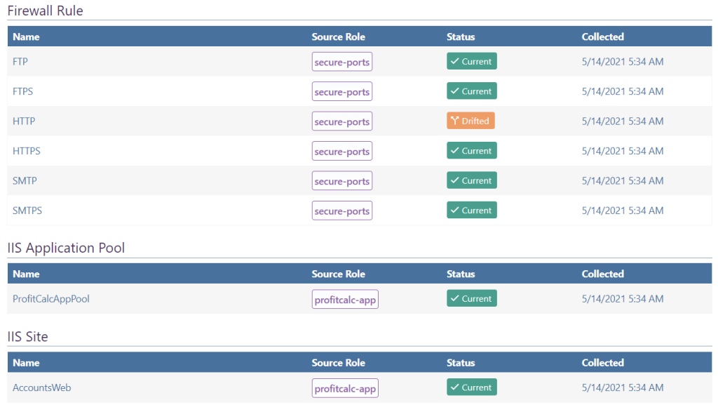Click the Current status badge for FTPS
Viewport: 718px width, 412px height.
click(471, 91)
